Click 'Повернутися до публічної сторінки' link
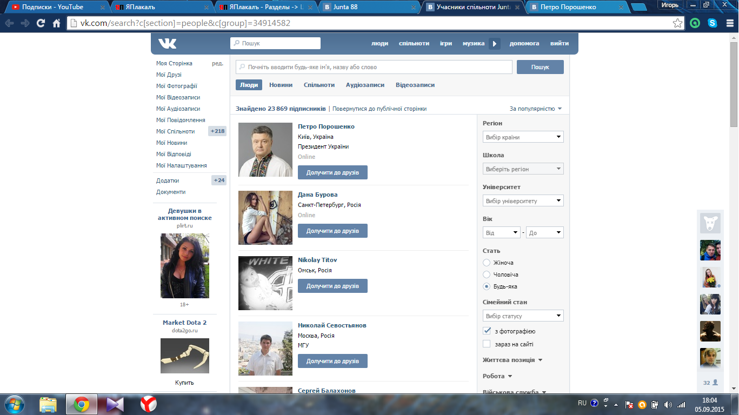The image size is (739, 415). pos(380,109)
